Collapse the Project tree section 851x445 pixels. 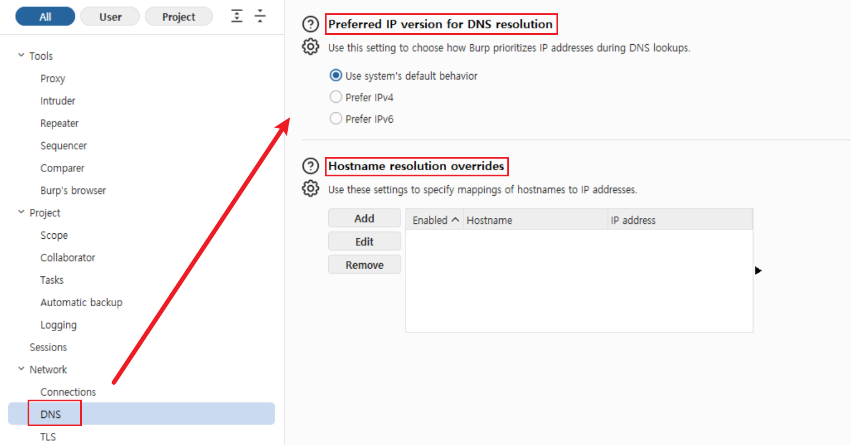click(x=21, y=212)
